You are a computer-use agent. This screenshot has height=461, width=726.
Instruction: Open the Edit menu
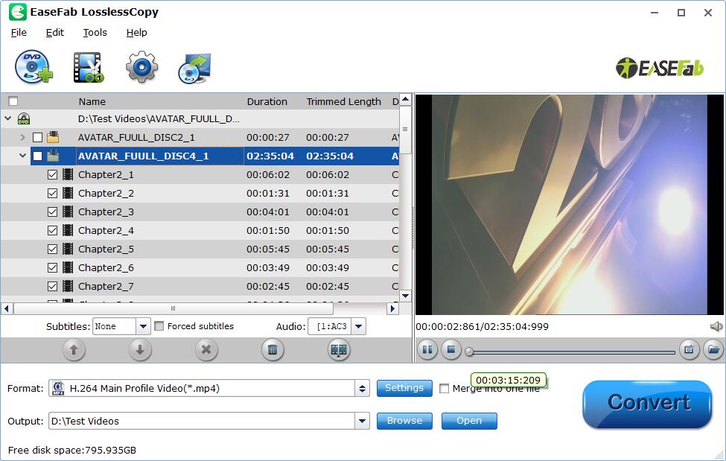point(54,33)
